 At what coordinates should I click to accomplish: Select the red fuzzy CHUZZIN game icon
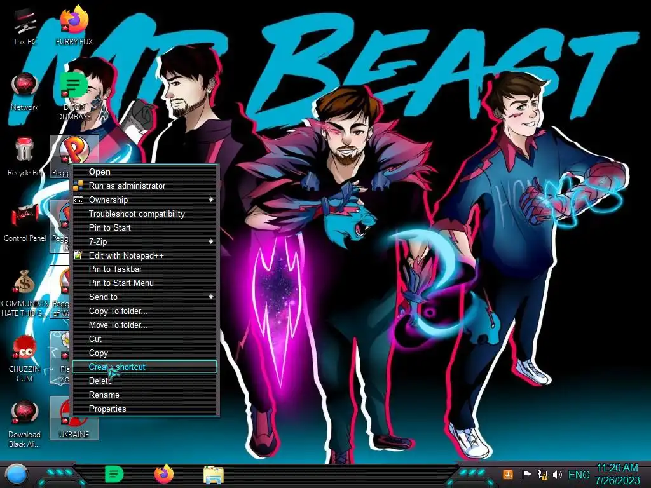[25, 358]
